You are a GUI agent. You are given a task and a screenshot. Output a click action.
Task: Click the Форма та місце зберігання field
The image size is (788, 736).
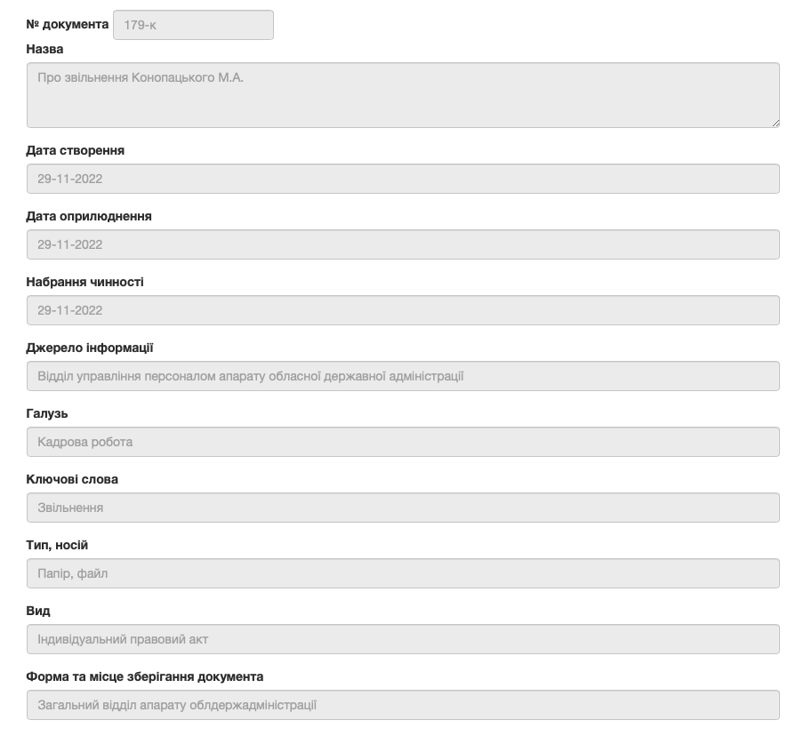pos(403,705)
